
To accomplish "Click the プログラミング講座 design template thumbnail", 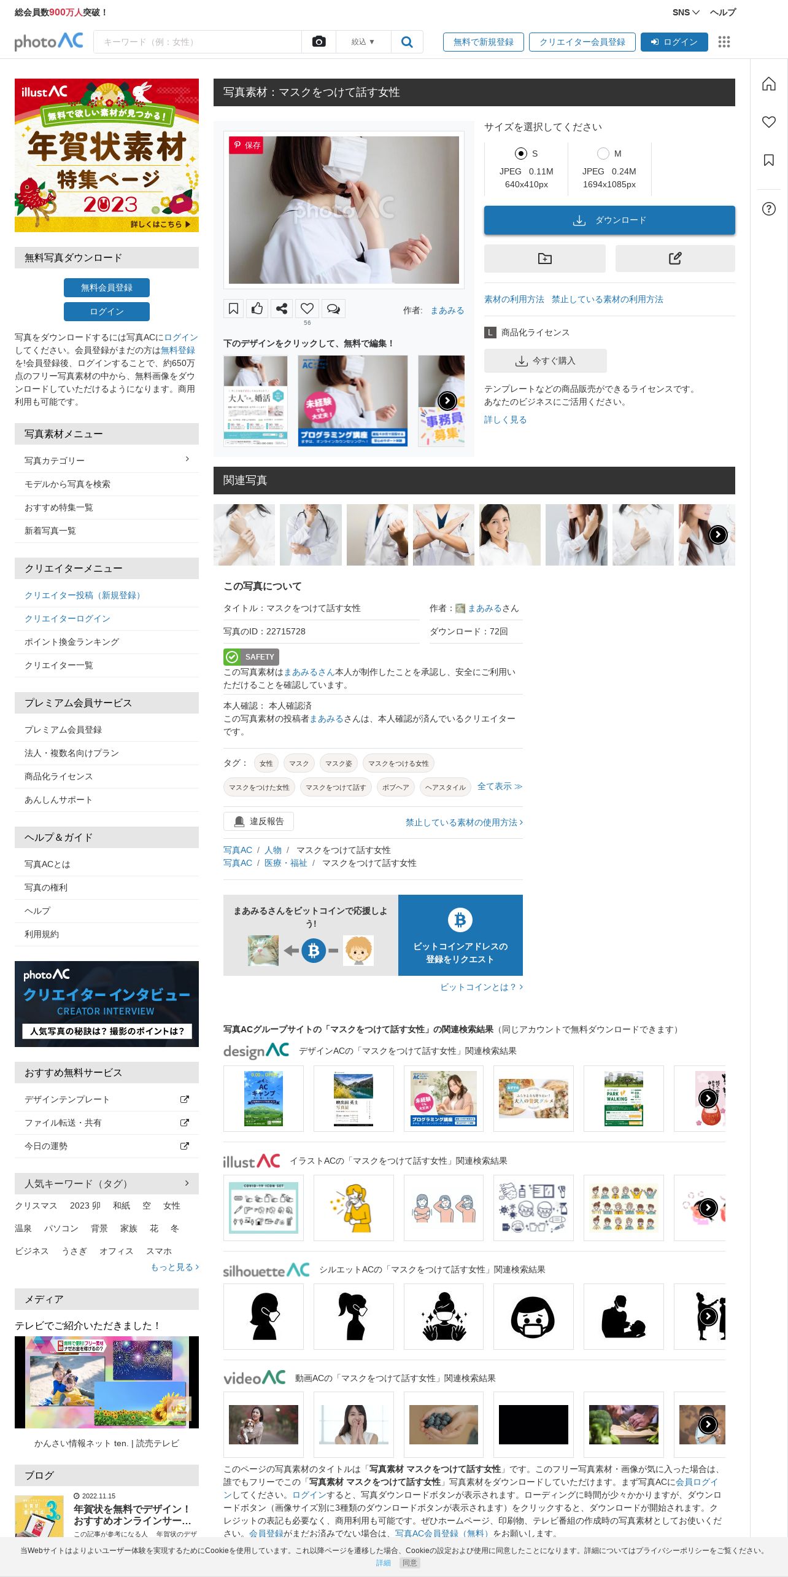I will [353, 401].
